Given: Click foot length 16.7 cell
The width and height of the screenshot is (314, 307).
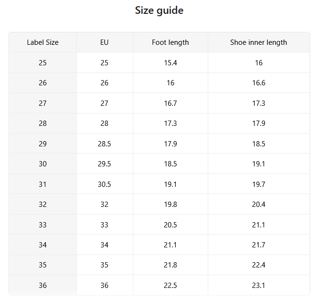Looking at the screenshot, I should [171, 103].
